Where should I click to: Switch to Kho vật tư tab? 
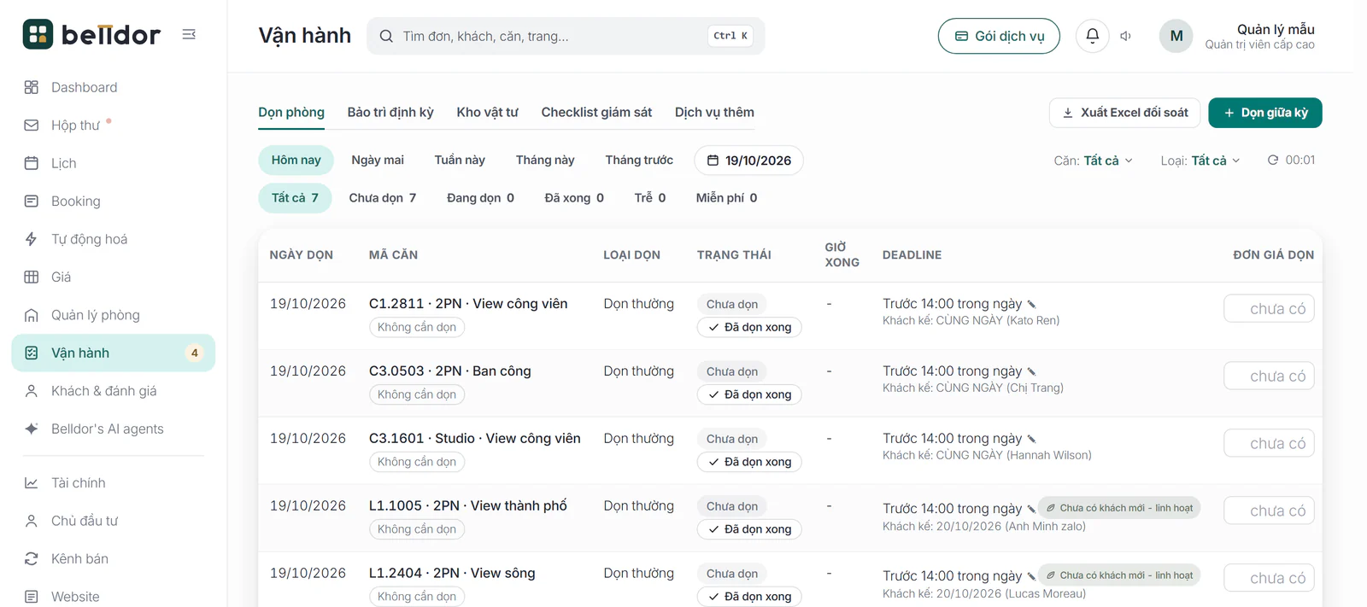click(x=487, y=113)
